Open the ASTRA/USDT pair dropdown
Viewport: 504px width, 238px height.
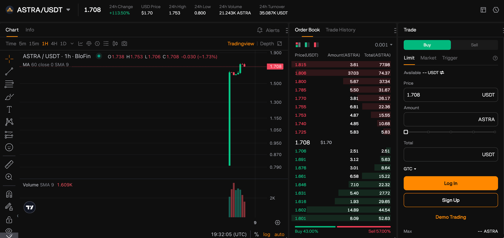(68, 10)
